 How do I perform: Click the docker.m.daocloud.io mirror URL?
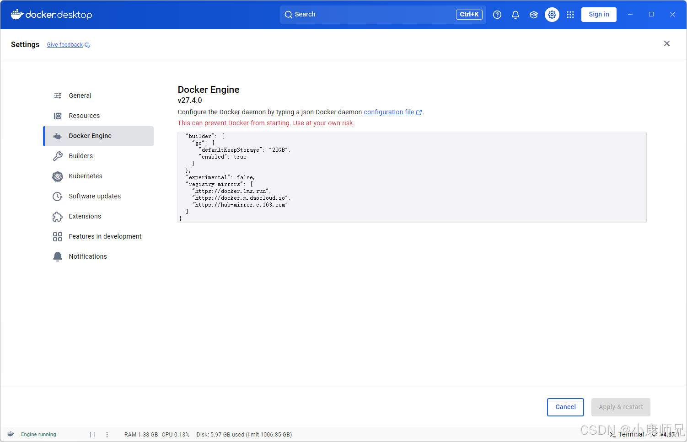pyautogui.click(x=241, y=198)
